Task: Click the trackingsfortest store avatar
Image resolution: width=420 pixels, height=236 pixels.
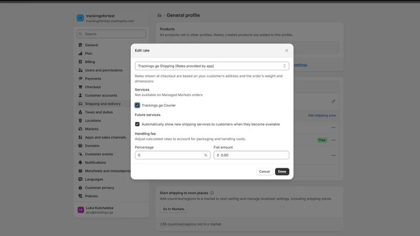Action: click(80, 18)
